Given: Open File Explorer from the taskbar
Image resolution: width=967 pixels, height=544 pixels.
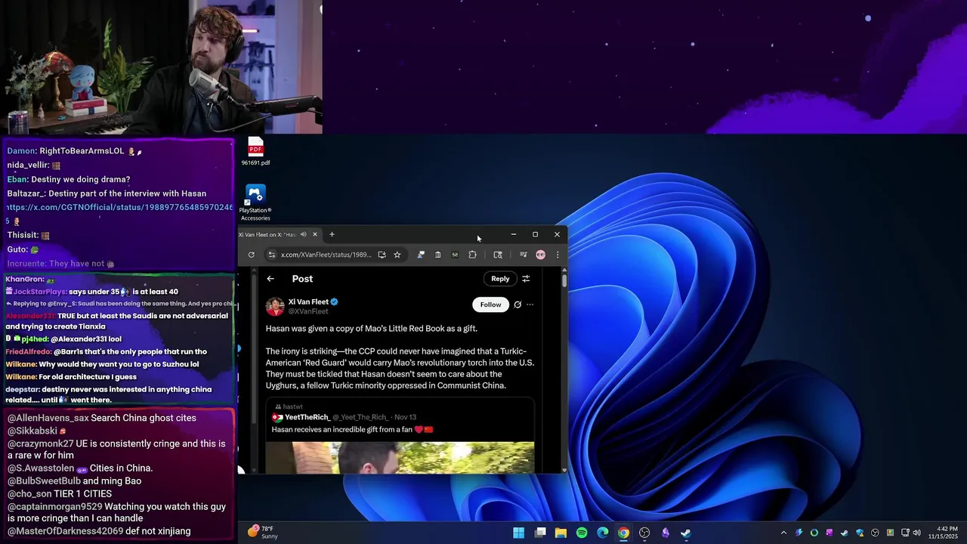Looking at the screenshot, I should coord(561,533).
